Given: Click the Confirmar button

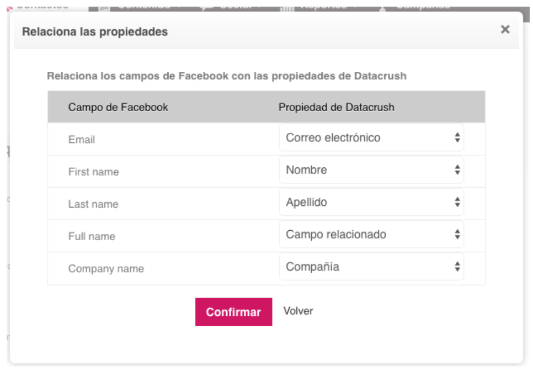Looking at the screenshot, I should point(233,312).
